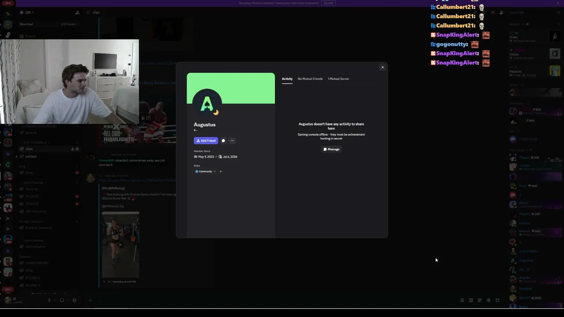
Task: Click the Message button under the activity notice
Action: pyautogui.click(x=331, y=149)
